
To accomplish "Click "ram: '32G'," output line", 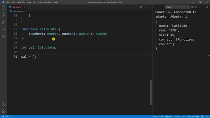I will 169,30.
